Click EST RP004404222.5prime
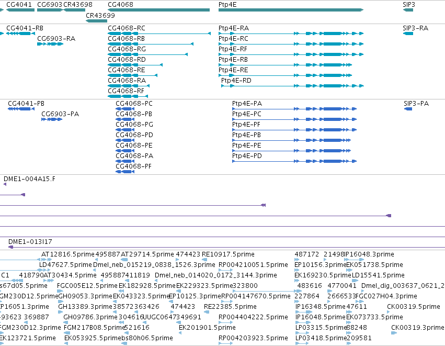 (x=253, y=317)
